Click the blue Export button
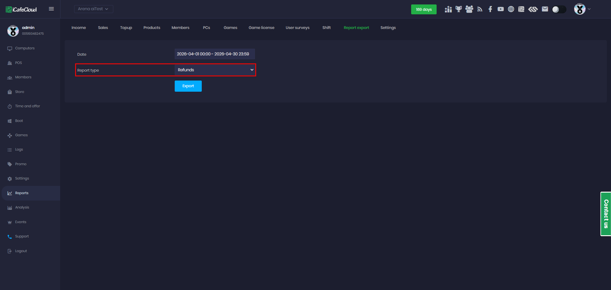The height and width of the screenshot is (290, 611). point(188,86)
